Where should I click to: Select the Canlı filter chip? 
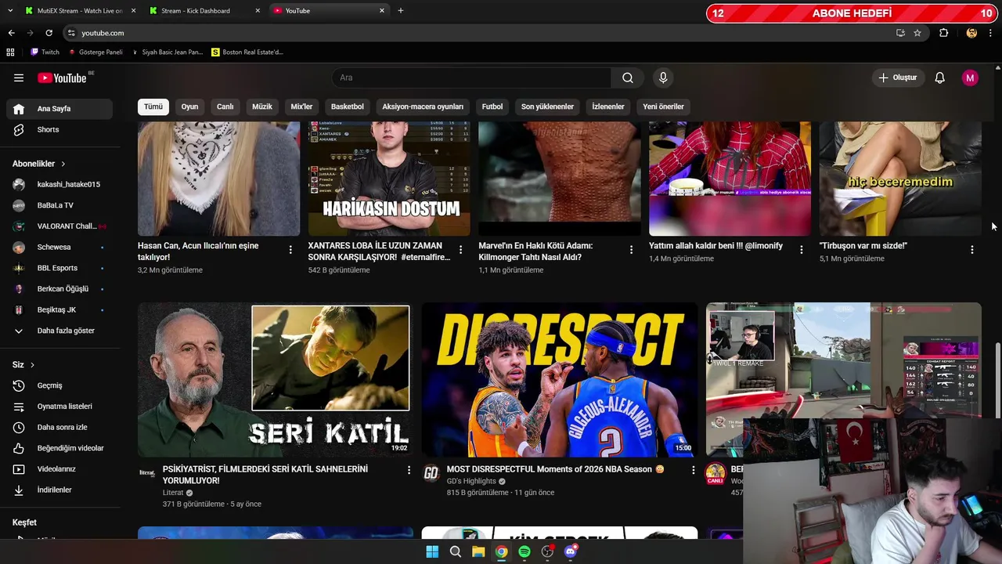225,107
